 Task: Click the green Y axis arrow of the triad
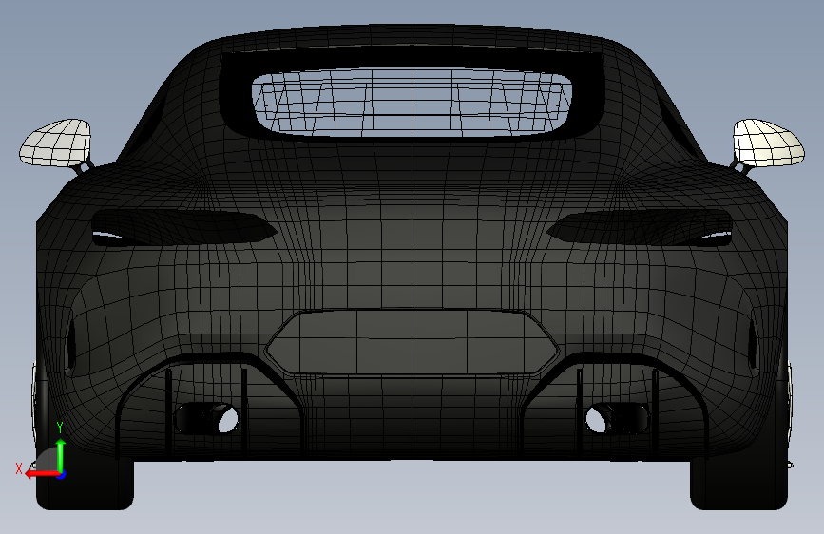[x=61, y=456]
